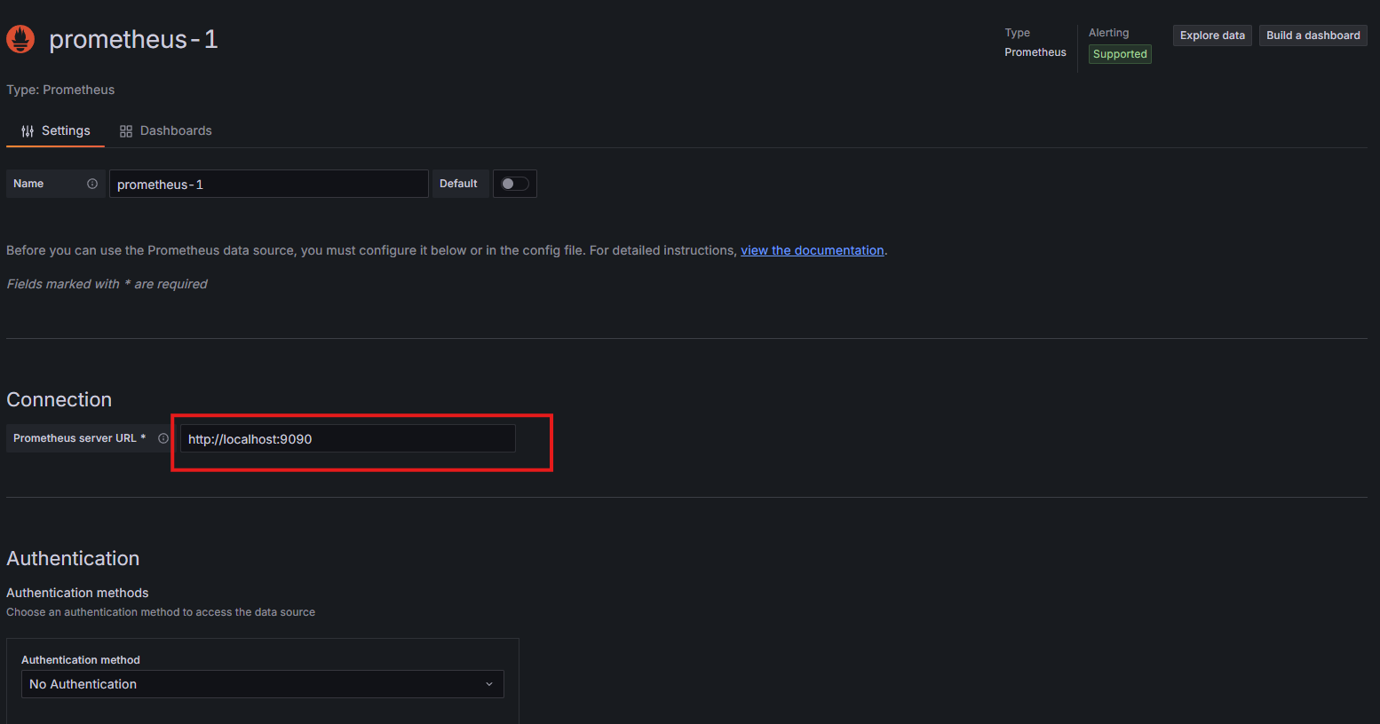Screen dimensions: 1380x724
Task: Click the Default label next to switch
Action: click(x=458, y=184)
